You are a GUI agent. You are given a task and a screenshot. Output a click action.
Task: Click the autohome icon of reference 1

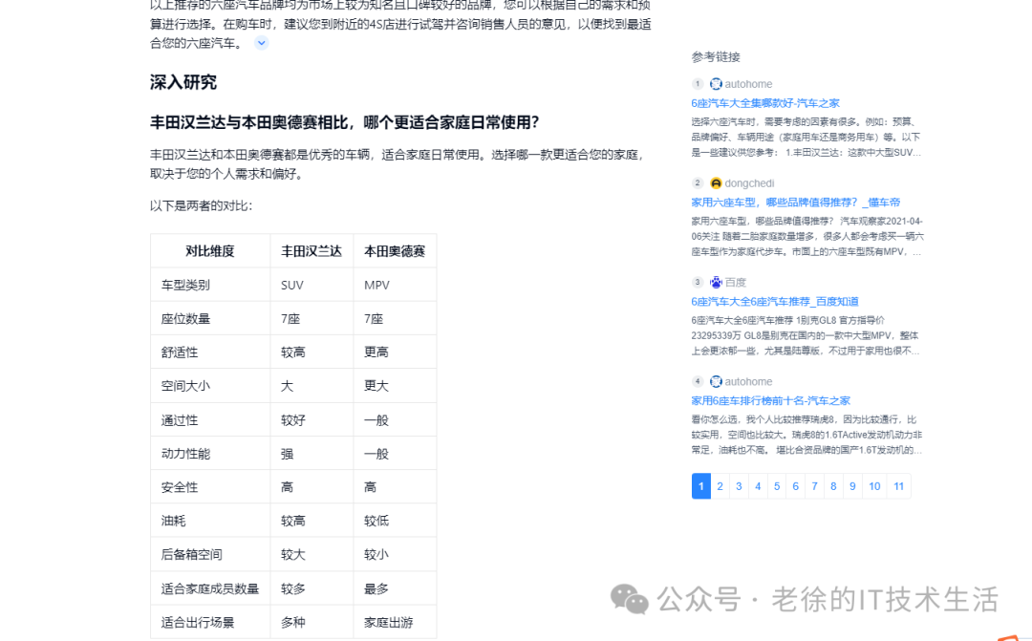pos(716,84)
